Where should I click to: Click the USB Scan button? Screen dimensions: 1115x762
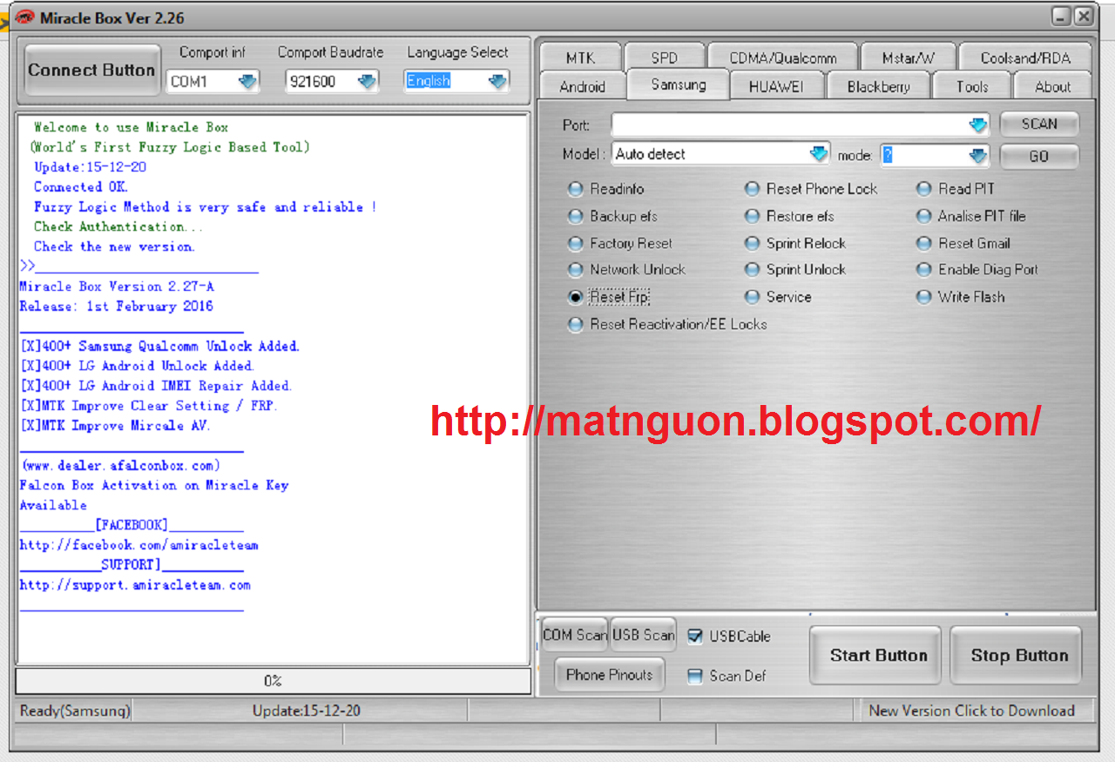643,635
